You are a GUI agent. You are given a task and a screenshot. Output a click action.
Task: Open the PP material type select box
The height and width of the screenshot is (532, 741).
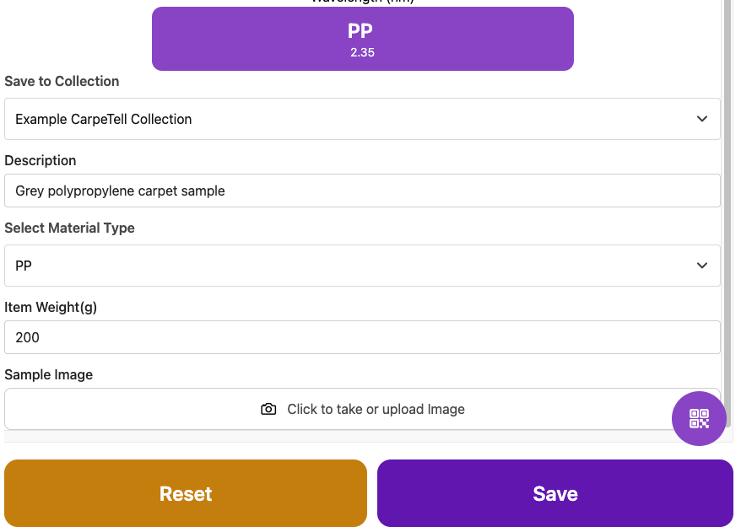point(338,266)
